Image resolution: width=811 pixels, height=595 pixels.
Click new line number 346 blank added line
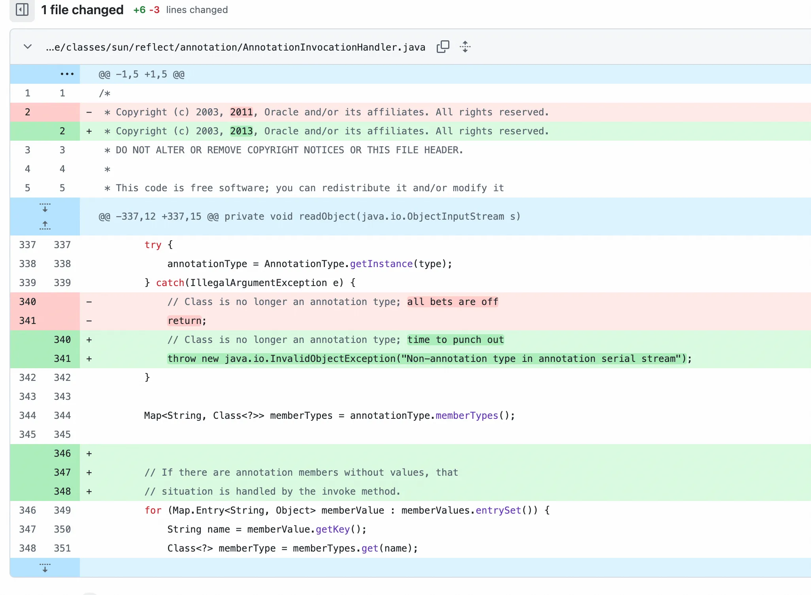62,454
